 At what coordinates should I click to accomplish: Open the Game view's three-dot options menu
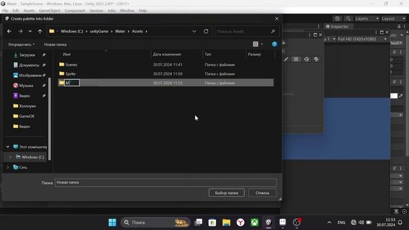(x=376, y=33)
